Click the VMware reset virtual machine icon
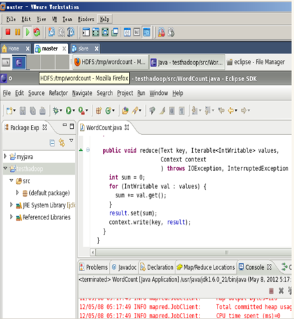Viewport: 294px width, 319px height. (x=37, y=33)
